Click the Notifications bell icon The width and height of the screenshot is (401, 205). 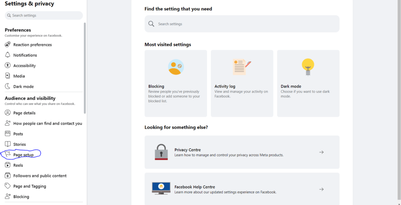point(8,55)
